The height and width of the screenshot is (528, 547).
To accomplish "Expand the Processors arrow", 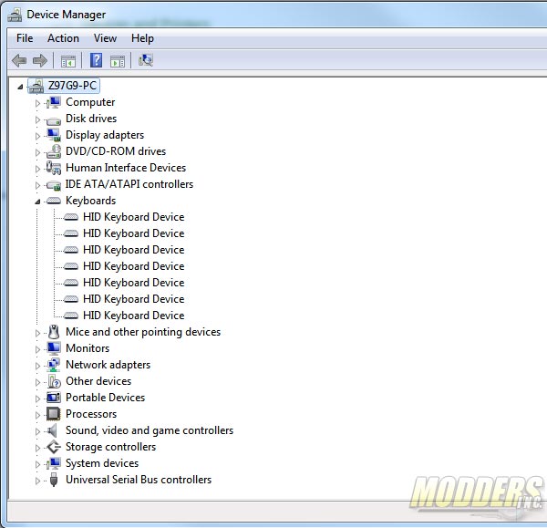I will (37, 415).
